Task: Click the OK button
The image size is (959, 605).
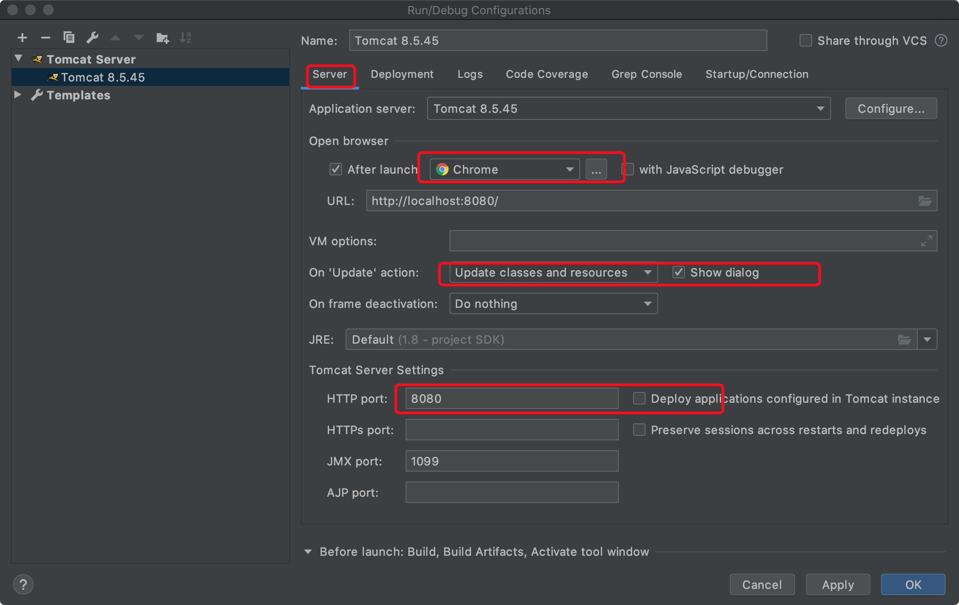Action: pos(913,584)
